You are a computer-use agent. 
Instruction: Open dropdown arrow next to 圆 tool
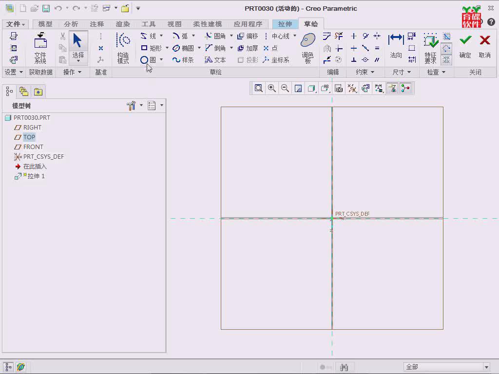(x=161, y=59)
